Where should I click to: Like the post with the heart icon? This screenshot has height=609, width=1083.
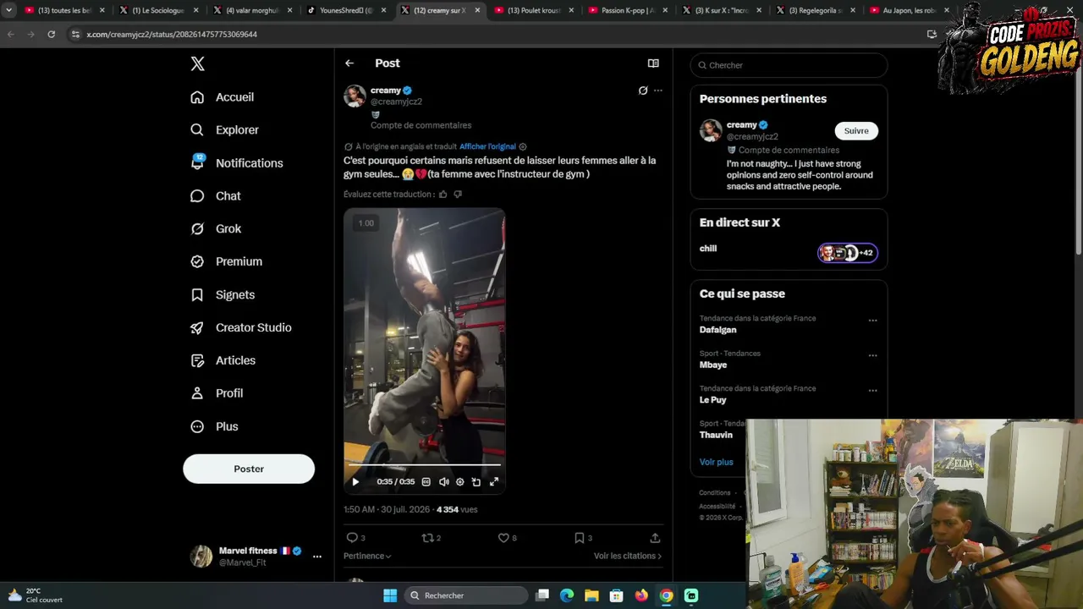503,538
